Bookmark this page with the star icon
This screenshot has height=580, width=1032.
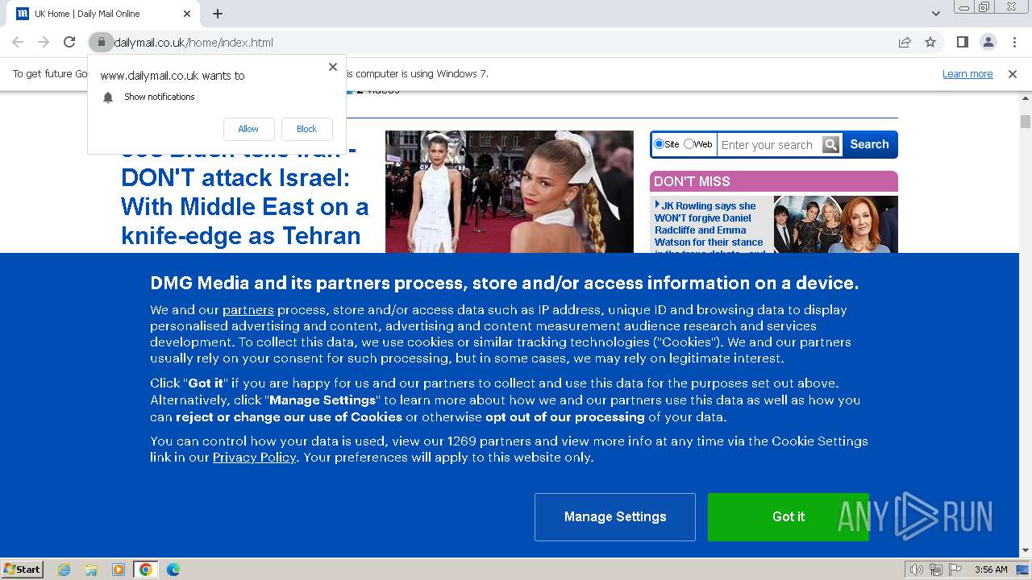click(x=930, y=42)
